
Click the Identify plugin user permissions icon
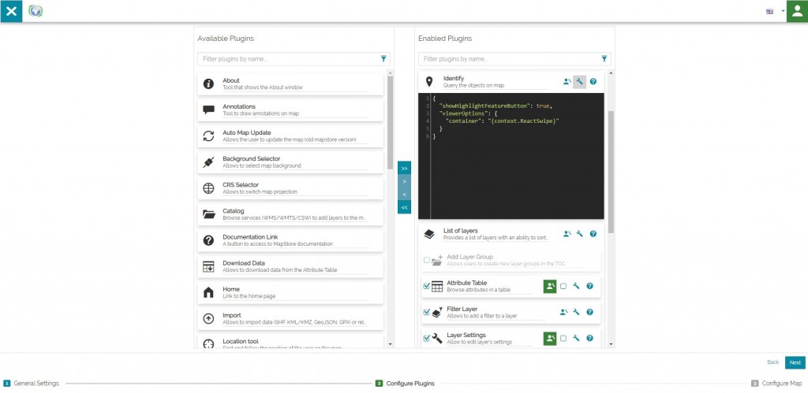tap(567, 82)
